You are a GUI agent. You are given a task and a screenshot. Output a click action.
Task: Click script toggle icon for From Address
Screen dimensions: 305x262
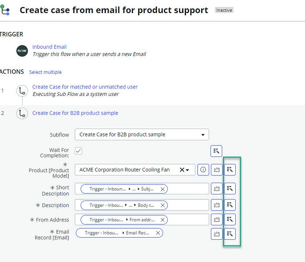tap(217, 220)
